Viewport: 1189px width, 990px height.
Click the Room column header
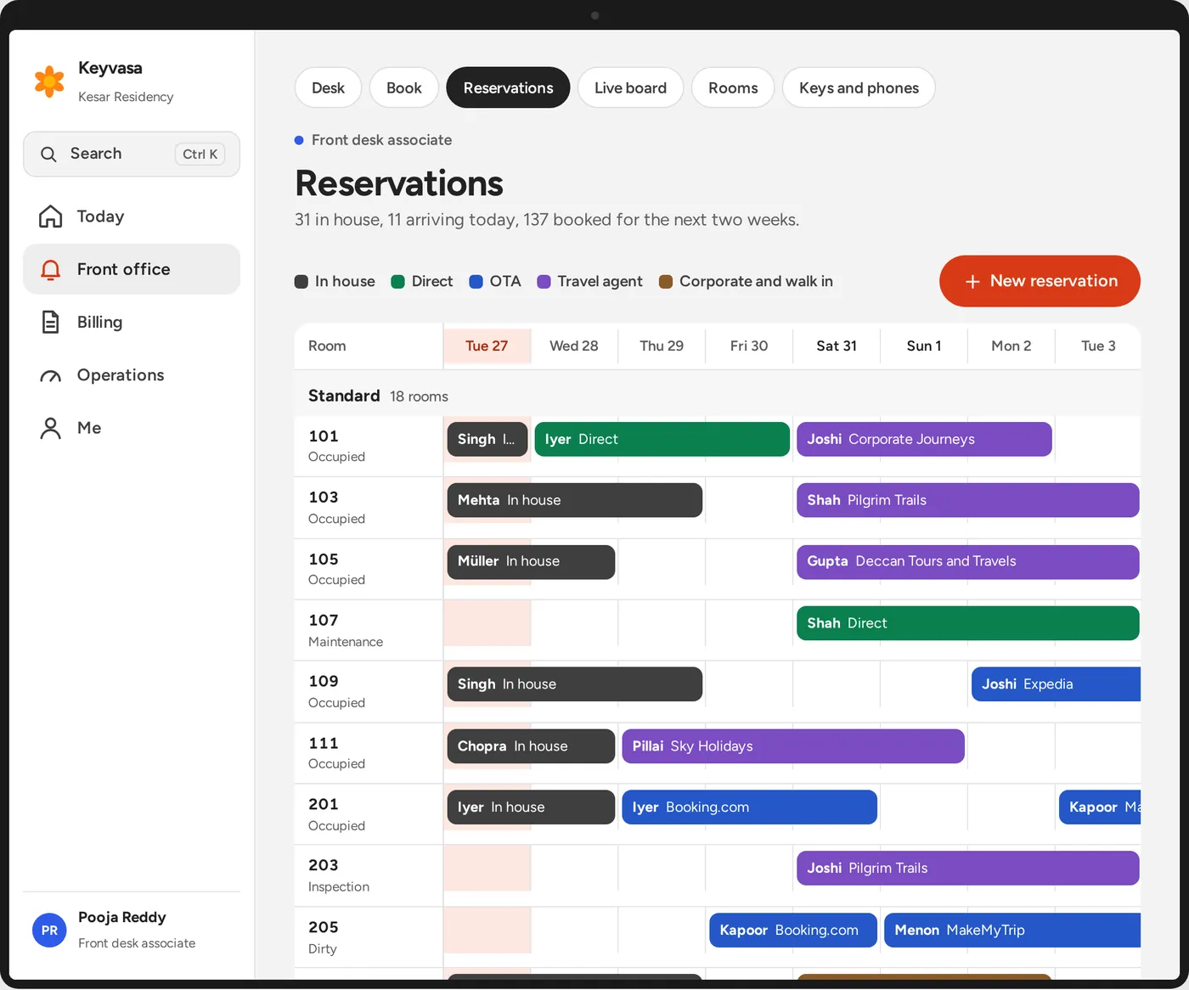(369, 346)
